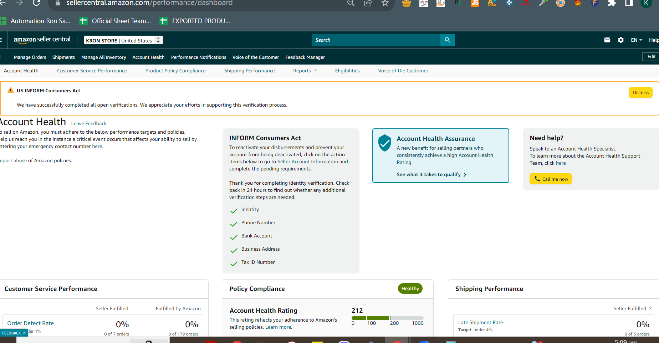
Task: Click the amazon seller central logo
Action: tap(42, 40)
